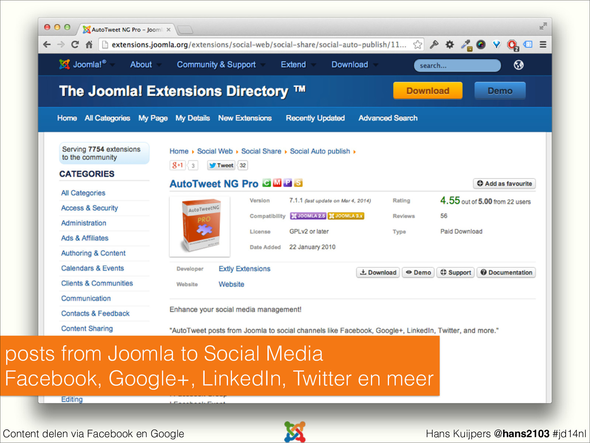Screen dimensions: 590x443
Task: Click the blue Demo button in header
Action: [500, 91]
